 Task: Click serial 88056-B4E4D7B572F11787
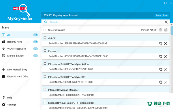[79, 69]
